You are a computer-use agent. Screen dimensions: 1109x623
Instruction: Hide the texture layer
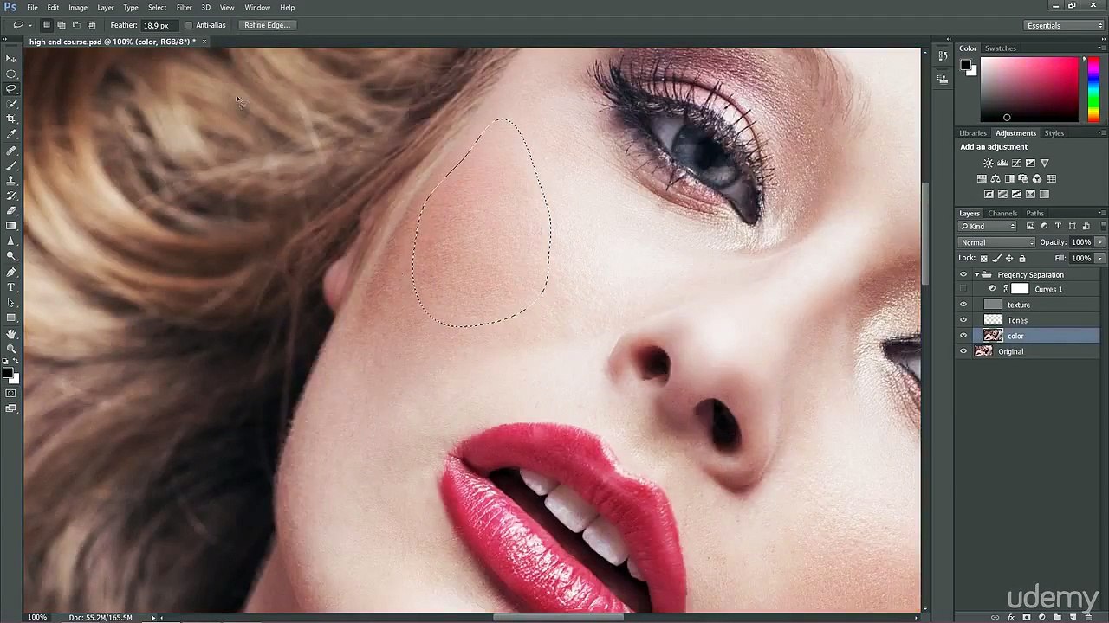coord(963,305)
